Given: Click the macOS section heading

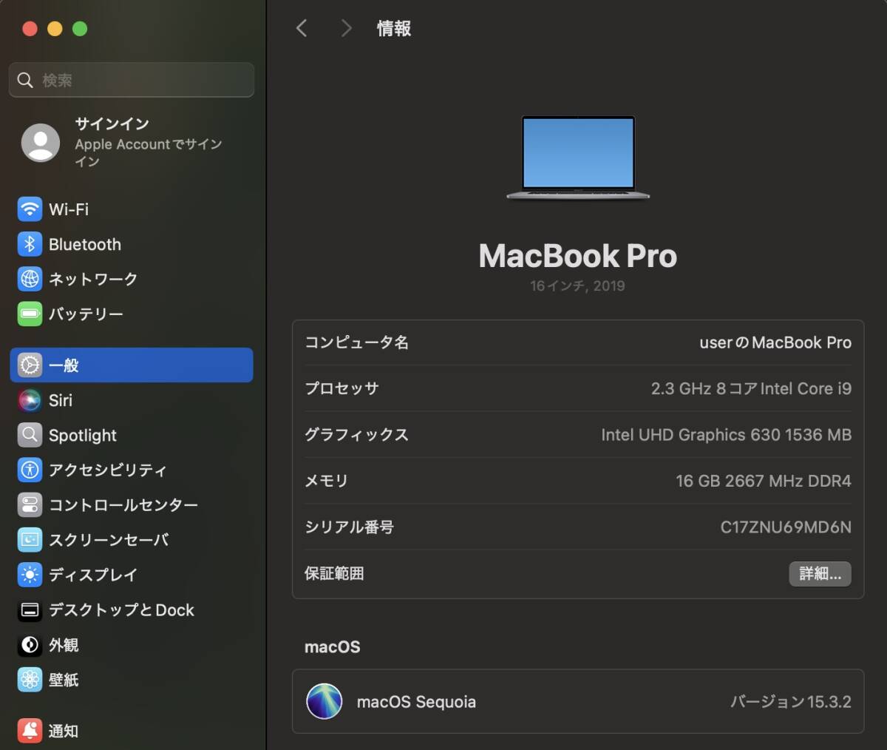Looking at the screenshot, I should coord(333,646).
